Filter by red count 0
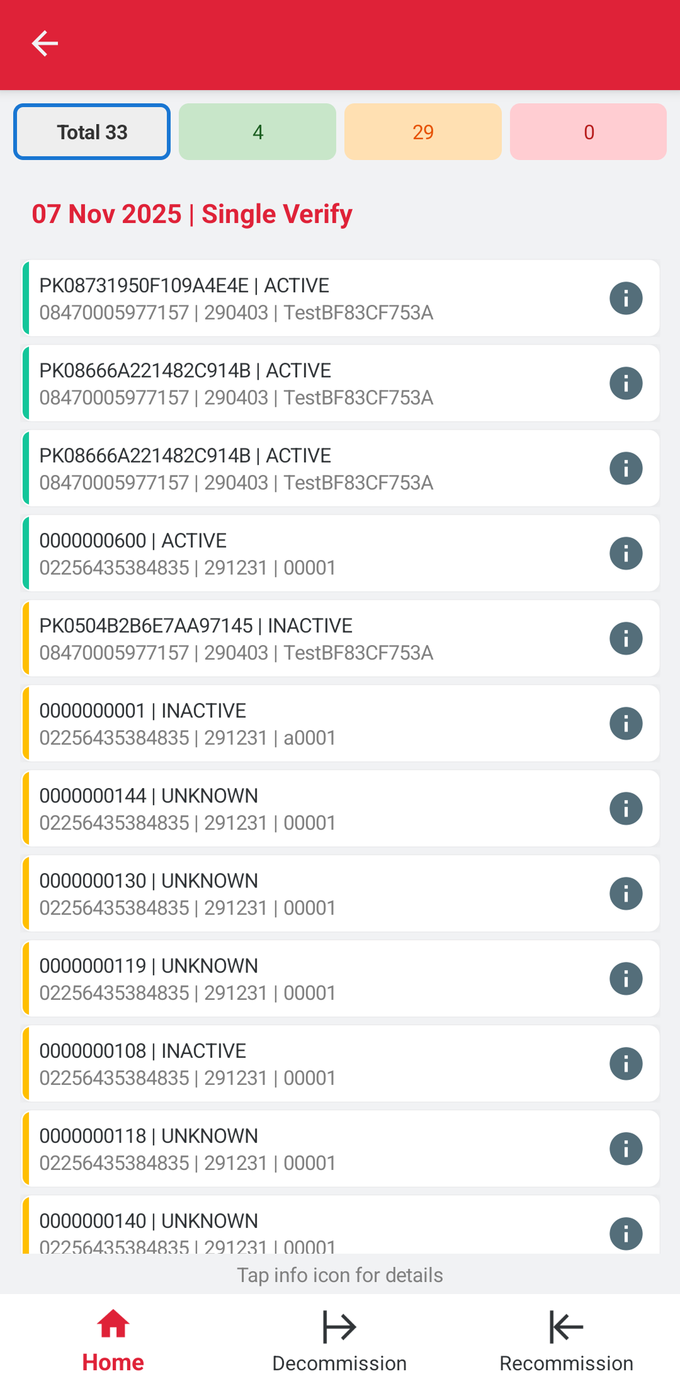 coord(588,132)
